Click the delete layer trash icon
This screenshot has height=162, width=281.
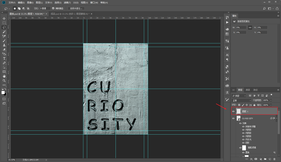[x=274, y=159]
